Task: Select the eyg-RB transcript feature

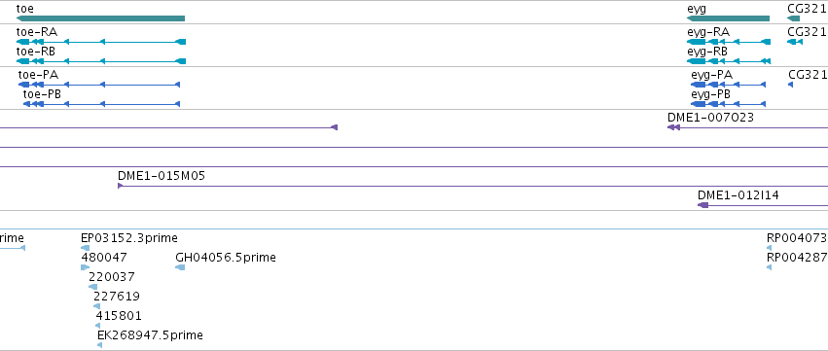Action: (728, 61)
